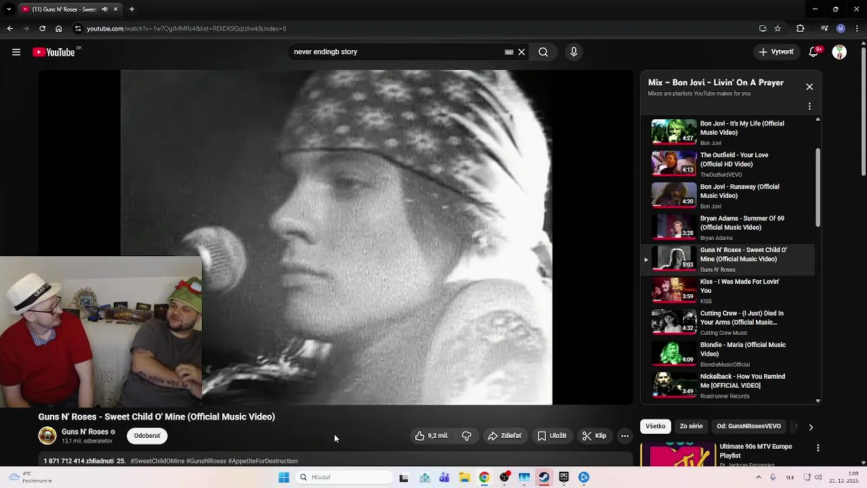This screenshot has width=867, height=488.
Task: Open the Chrome extensions puzzle icon
Action: coord(800,28)
